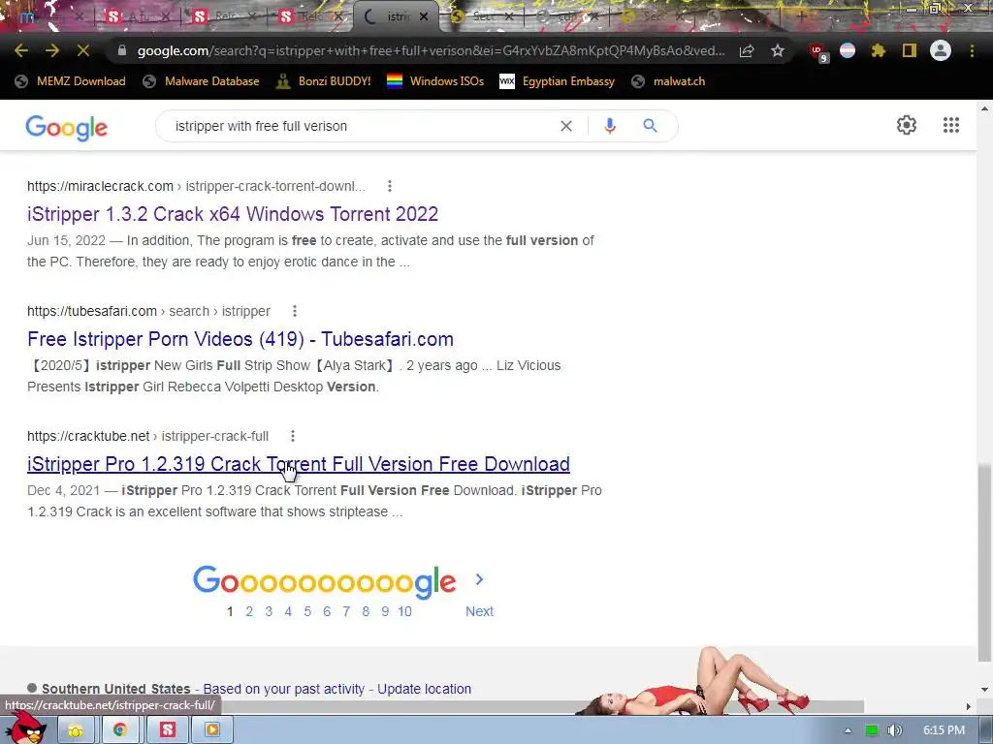
Task: Go to results page 7
Action: coord(346,611)
